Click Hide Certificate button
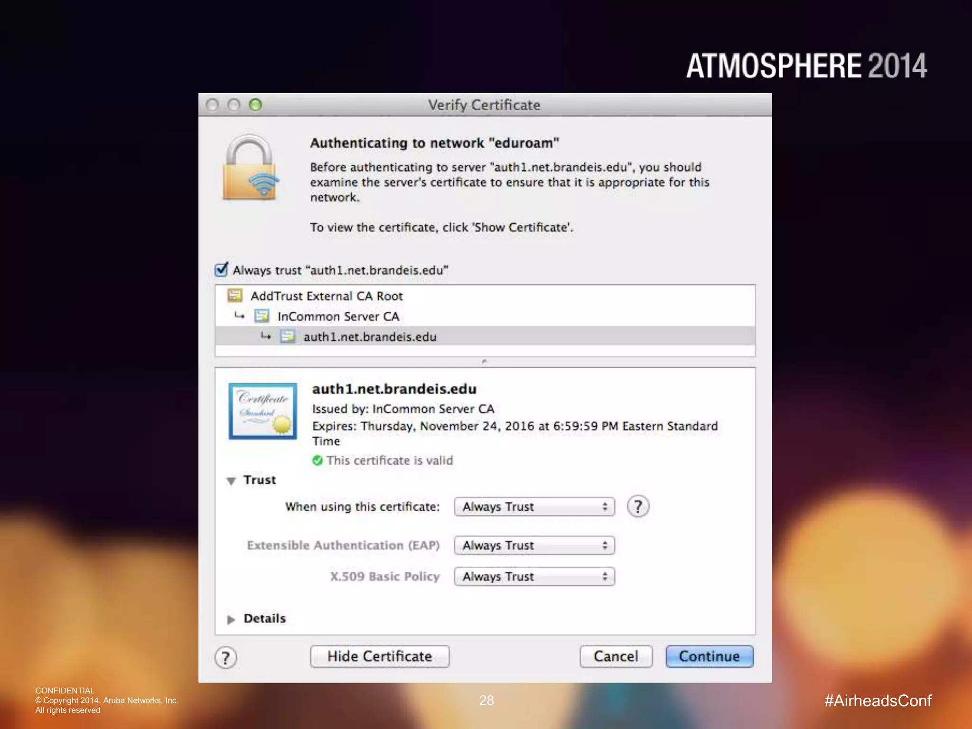 click(380, 656)
